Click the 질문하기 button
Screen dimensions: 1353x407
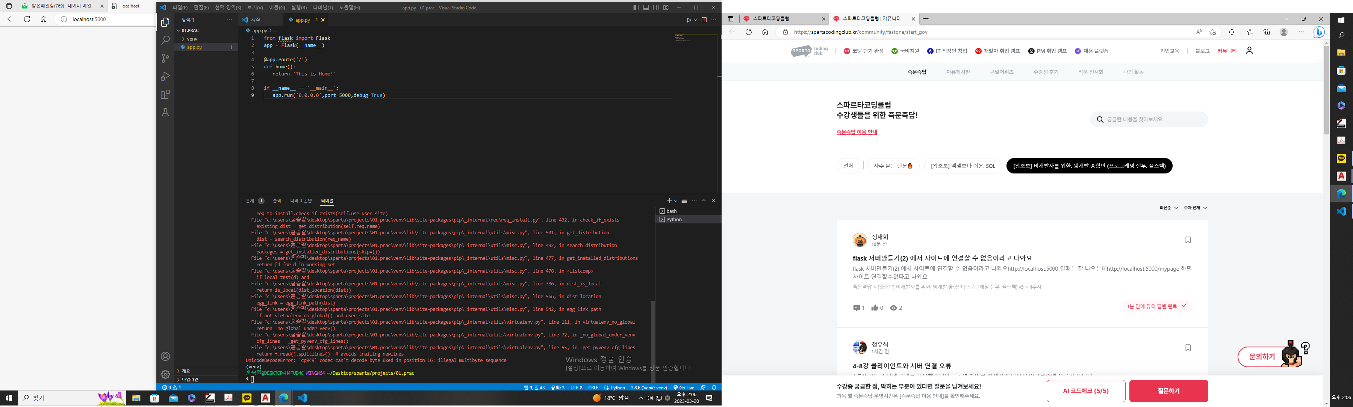1168,391
